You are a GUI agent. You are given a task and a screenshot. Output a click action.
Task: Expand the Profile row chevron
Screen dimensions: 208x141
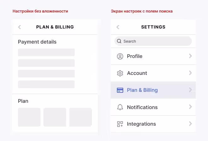tap(190, 56)
